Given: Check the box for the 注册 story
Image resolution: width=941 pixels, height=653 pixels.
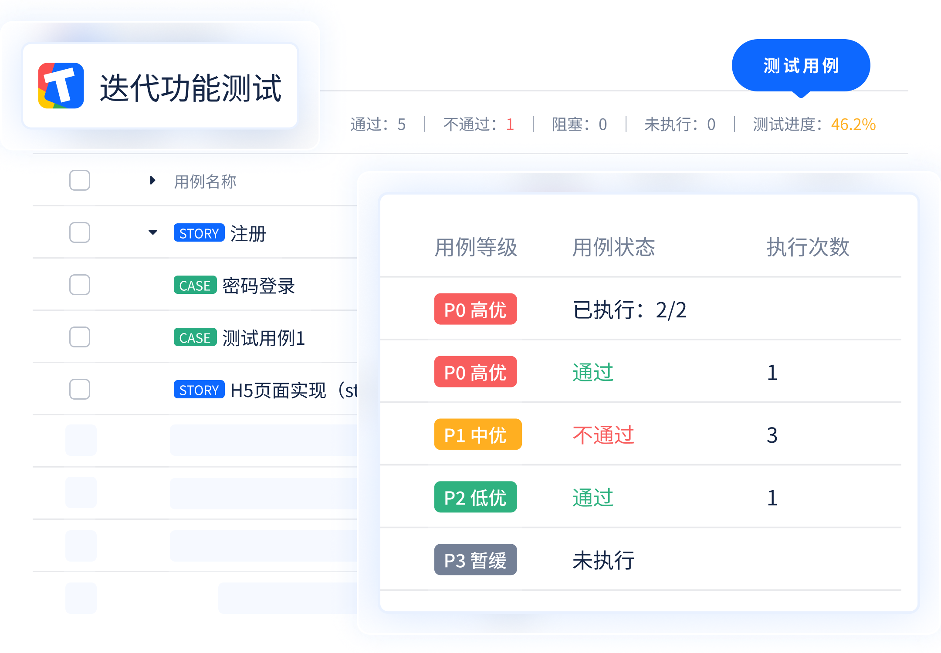Looking at the screenshot, I should tap(80, 232).
